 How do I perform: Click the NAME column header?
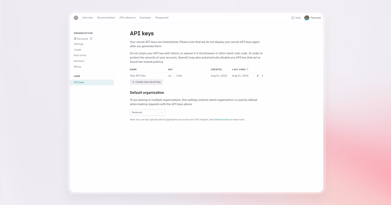click(x=133, y=70)
